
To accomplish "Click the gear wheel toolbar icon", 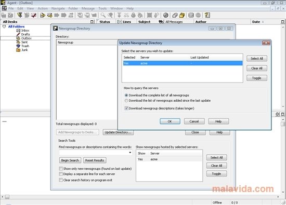I will click(165, 15).
